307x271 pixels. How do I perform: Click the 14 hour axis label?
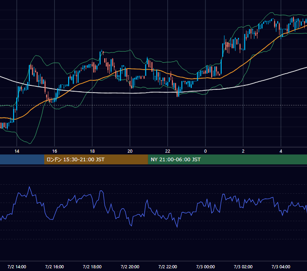coord(17,151)
